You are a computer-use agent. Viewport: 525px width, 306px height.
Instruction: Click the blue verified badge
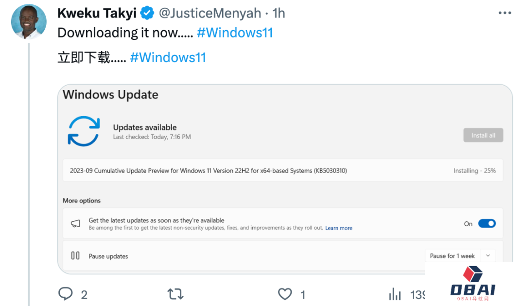coord(148,13)
